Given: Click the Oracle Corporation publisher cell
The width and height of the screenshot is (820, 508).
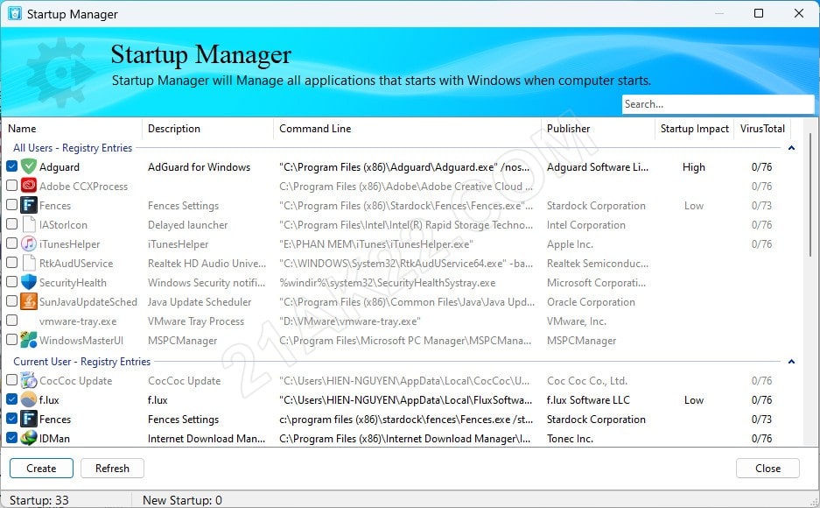Looking at the screenshot, I should 591,302.
